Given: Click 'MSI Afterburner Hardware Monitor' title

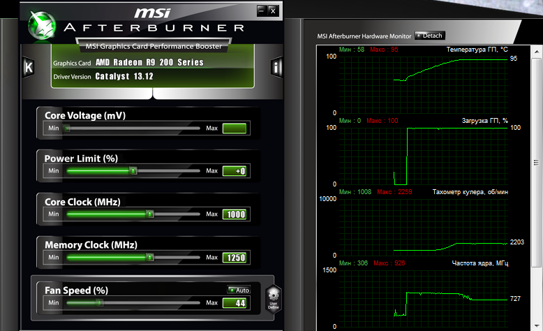Looking at the screenshot, I should click(364, 36).
